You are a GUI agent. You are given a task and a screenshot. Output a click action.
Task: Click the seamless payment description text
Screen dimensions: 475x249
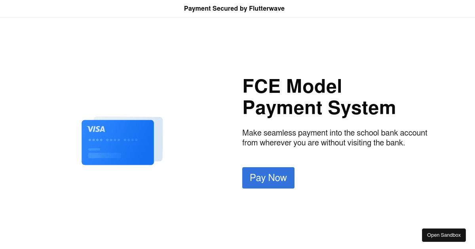(334, 138)
